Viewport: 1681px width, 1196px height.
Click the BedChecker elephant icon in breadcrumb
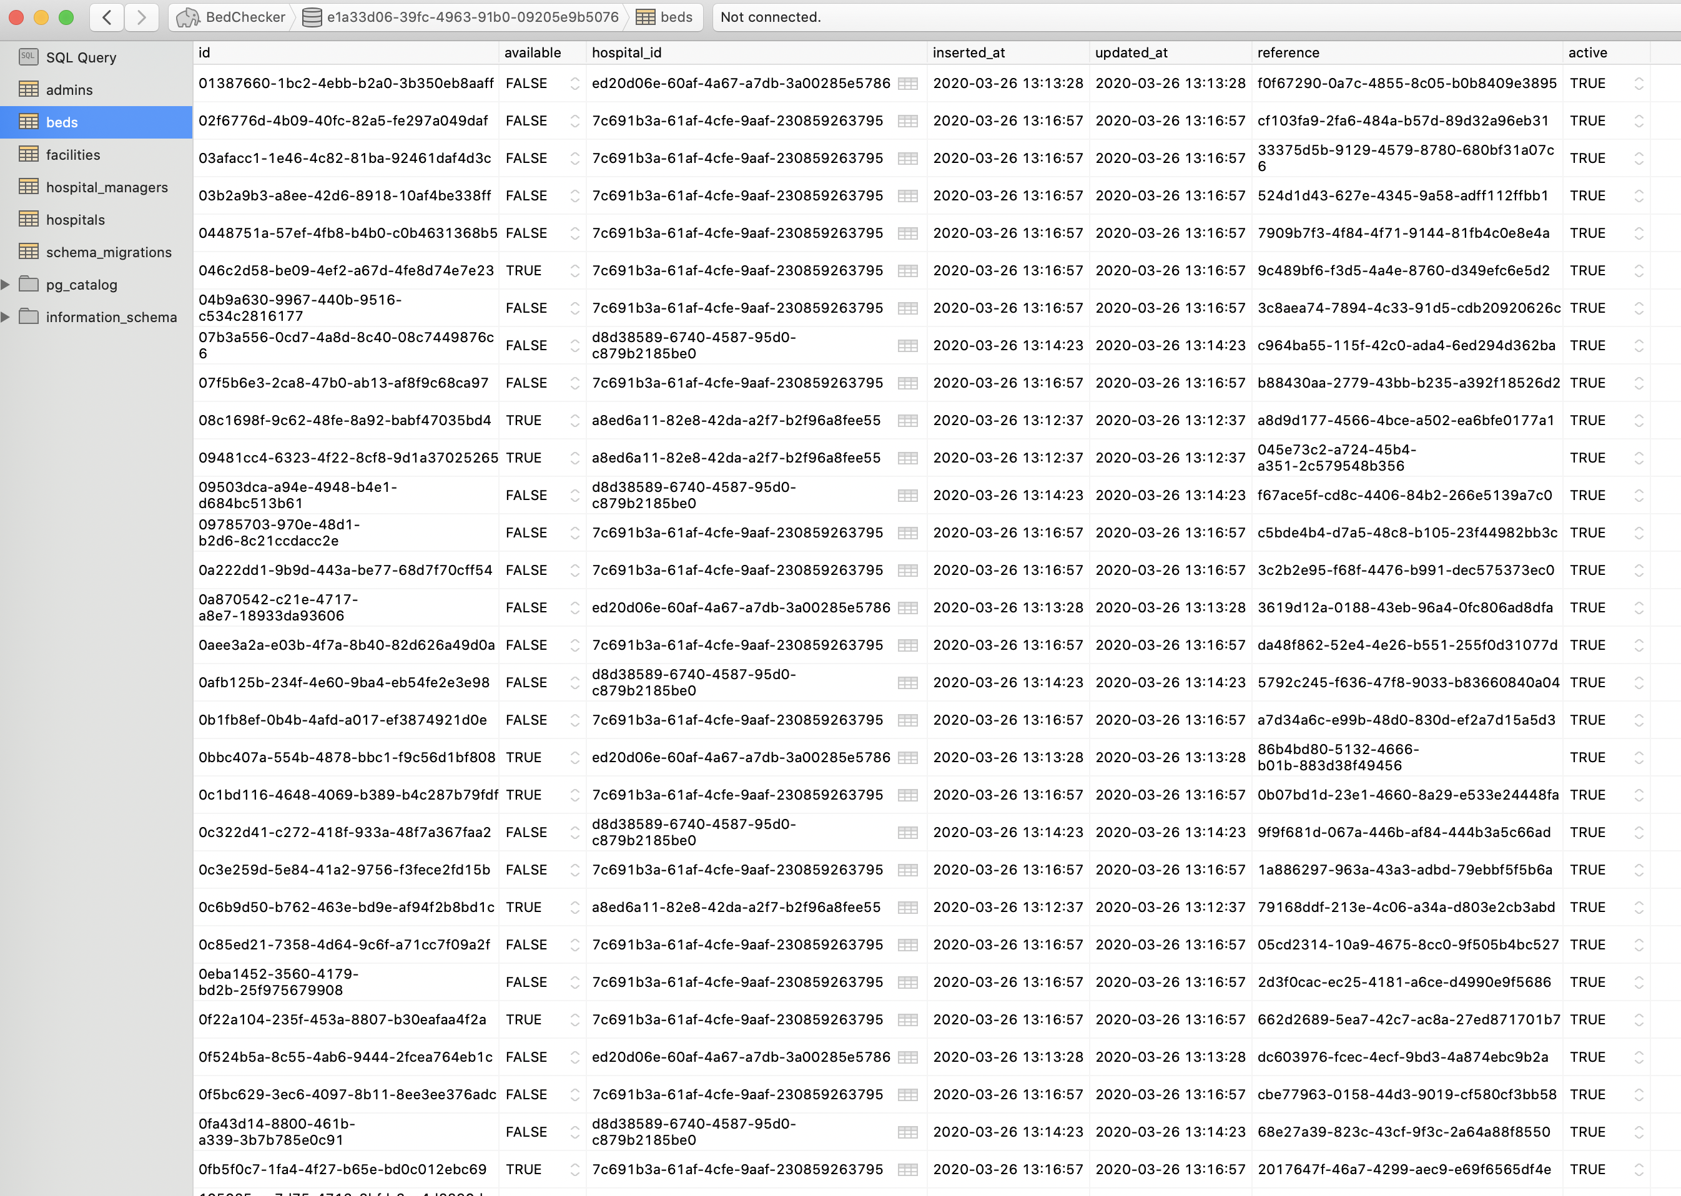(x=188, y=17)
